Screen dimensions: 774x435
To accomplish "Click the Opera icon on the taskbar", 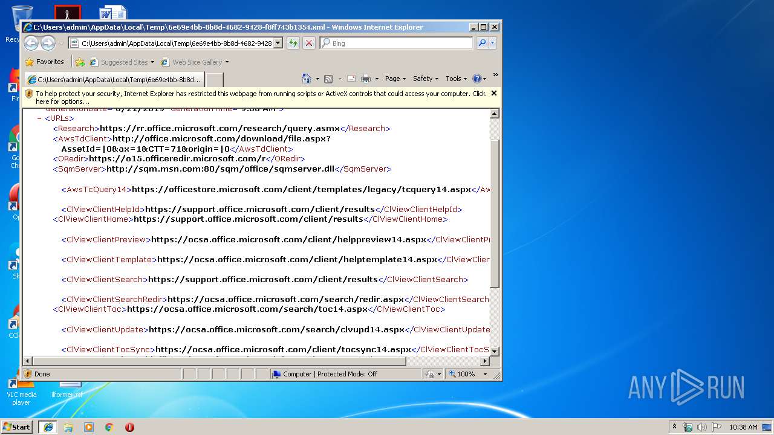I will point(129,427).
